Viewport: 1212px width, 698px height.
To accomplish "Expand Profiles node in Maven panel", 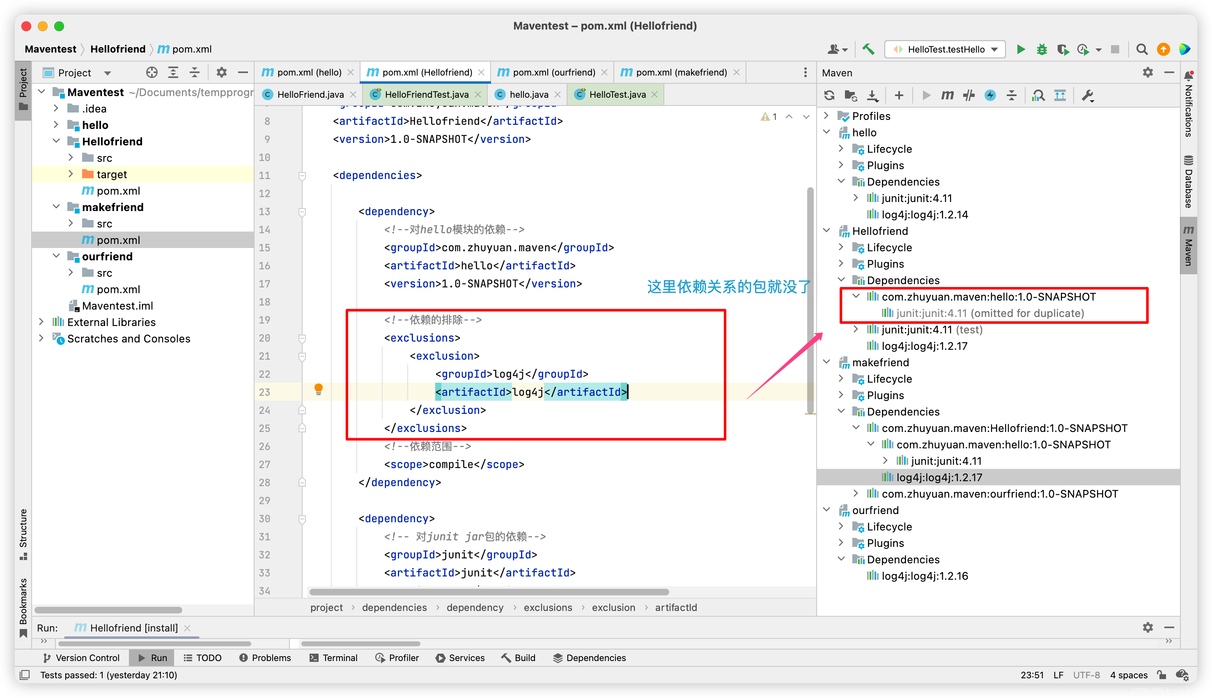I will click(826, 115).
